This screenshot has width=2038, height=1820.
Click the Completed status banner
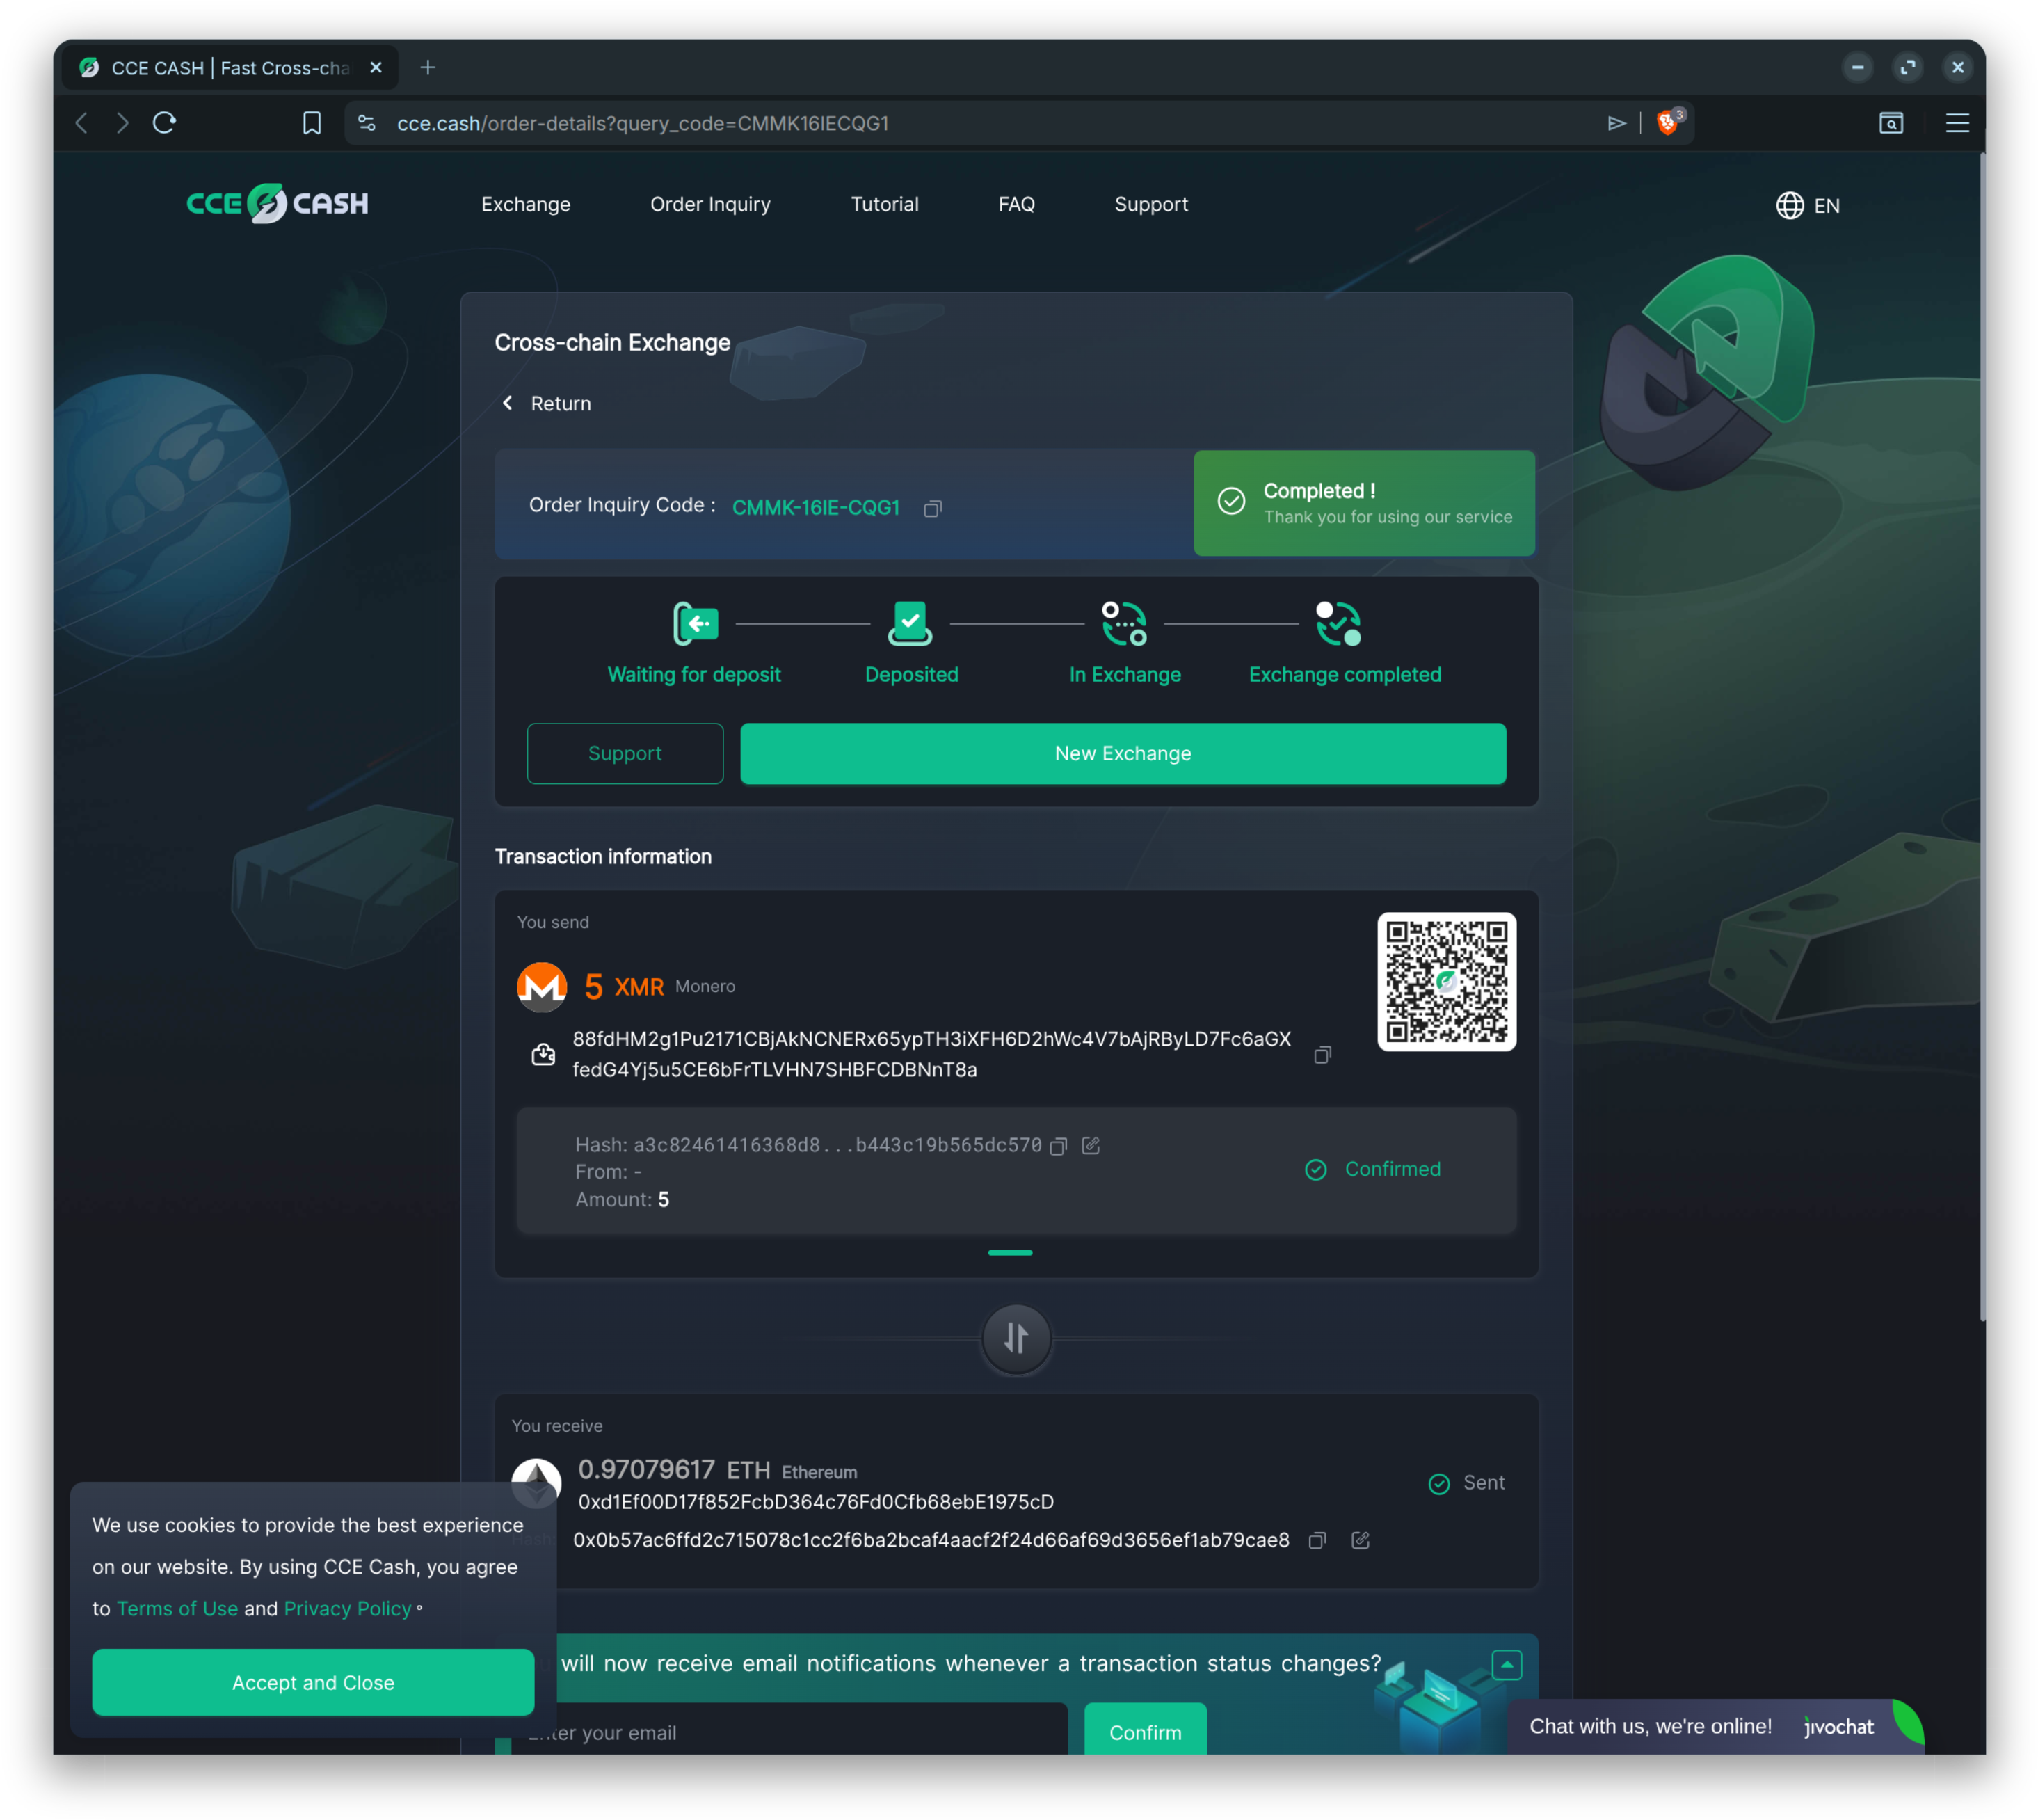[1364, 503]
